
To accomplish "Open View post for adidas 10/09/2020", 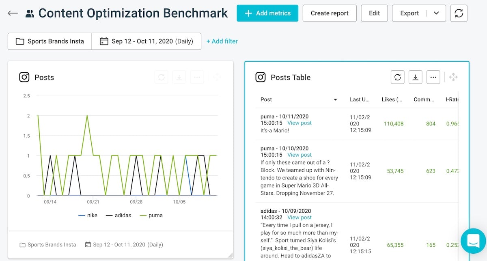I will coord(300,218).
